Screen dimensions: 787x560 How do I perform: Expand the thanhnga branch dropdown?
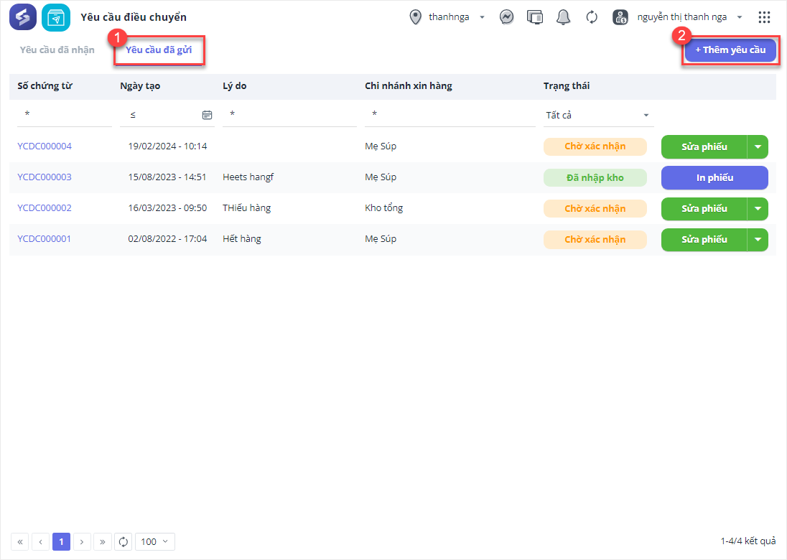[x=483, y=17]
